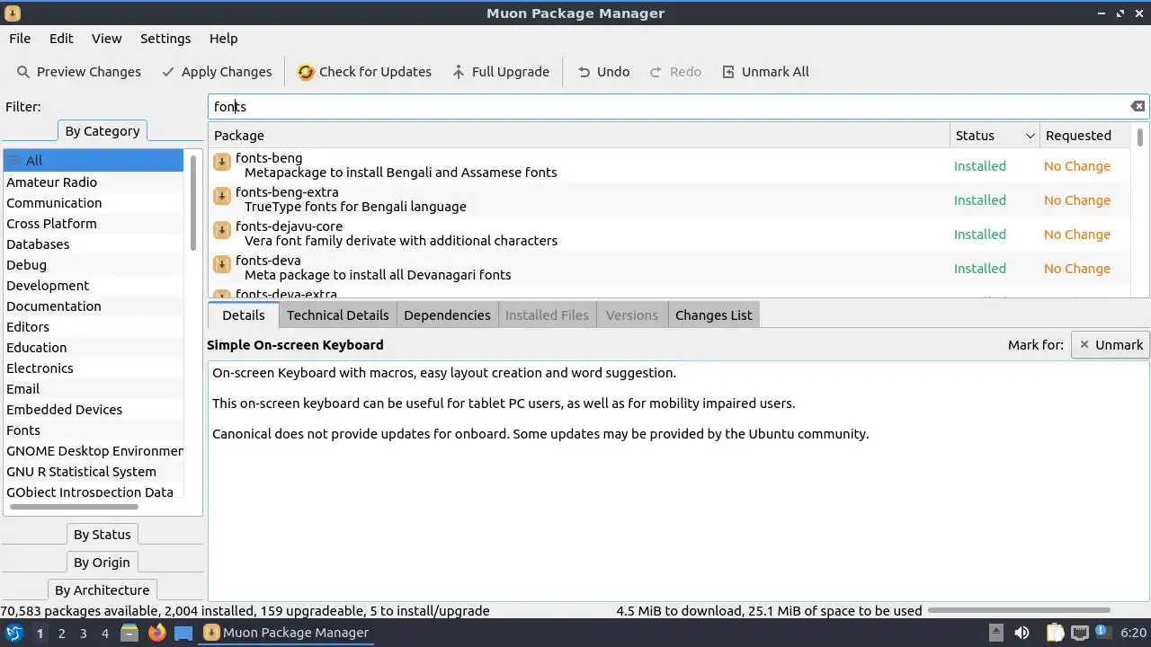Select the Communication category
Image resolution: width=1151 pixels, height=647 pixels.
pos(94,203)
